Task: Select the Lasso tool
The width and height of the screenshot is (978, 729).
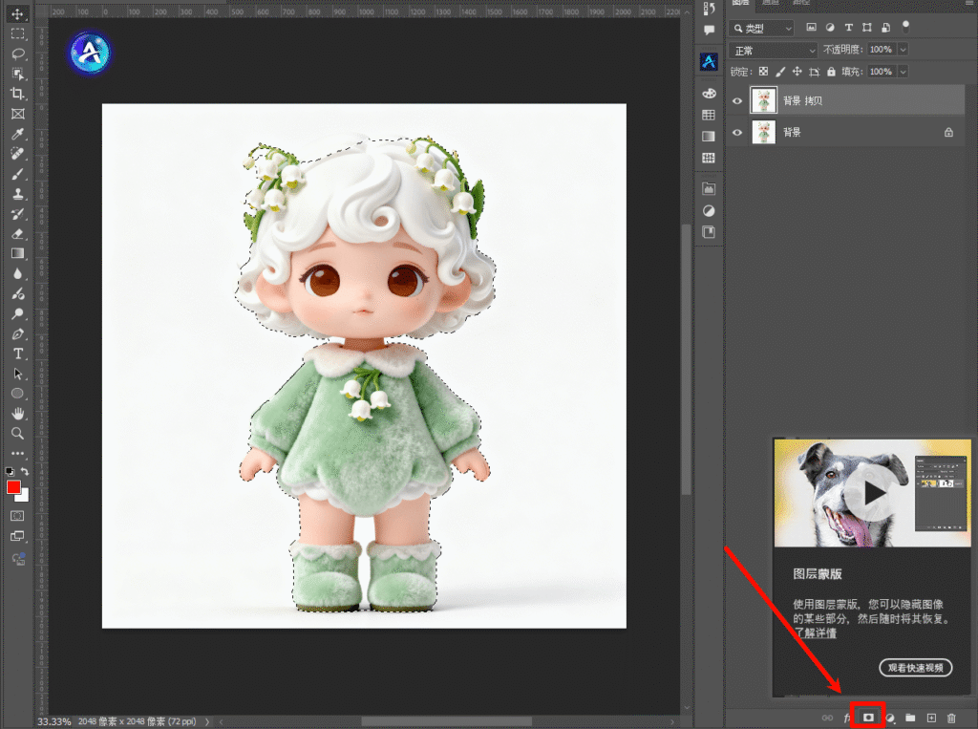Action: point(17,54)
